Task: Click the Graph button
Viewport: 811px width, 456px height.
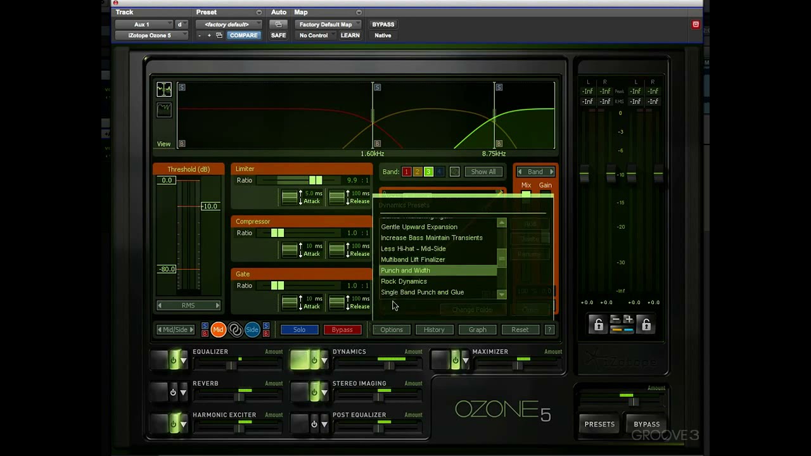Action: [x=477, y=329]
